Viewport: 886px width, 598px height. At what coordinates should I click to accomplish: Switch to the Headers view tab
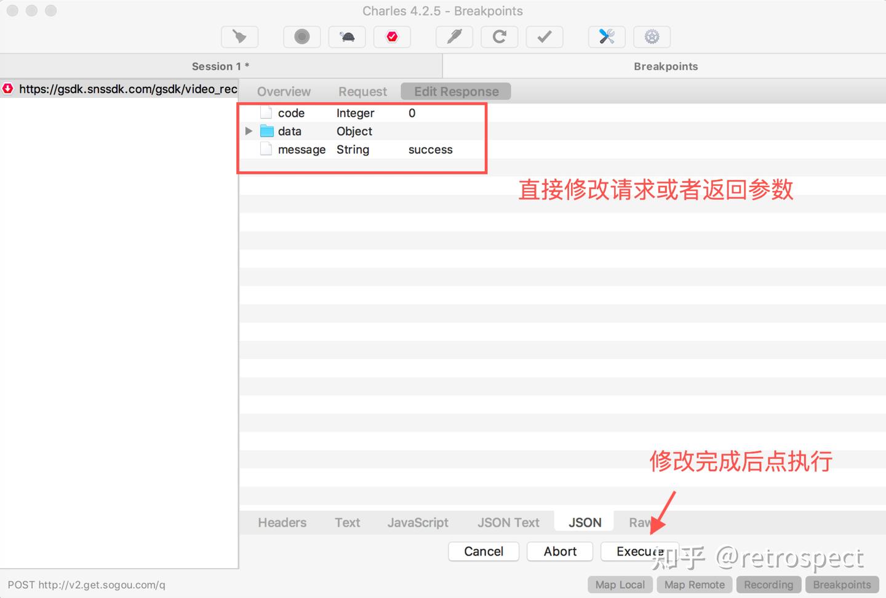click(x=282, y=522)
